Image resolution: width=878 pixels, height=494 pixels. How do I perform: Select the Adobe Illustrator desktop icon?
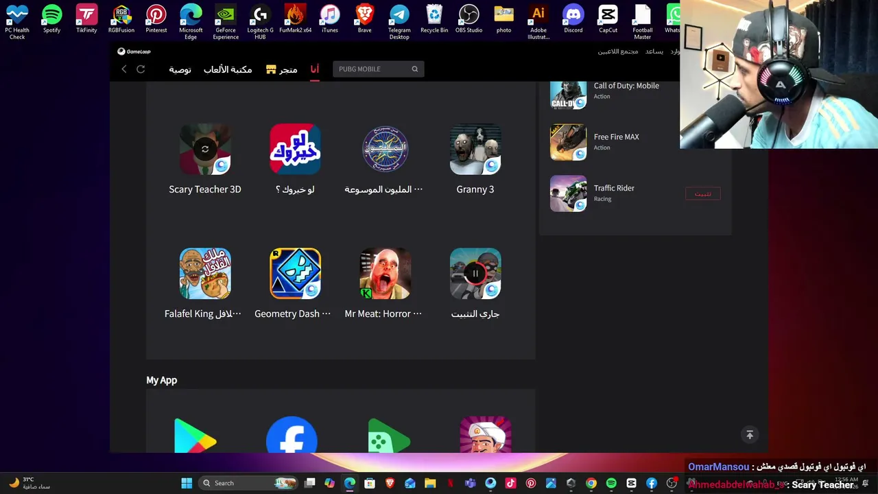[538, 22]
